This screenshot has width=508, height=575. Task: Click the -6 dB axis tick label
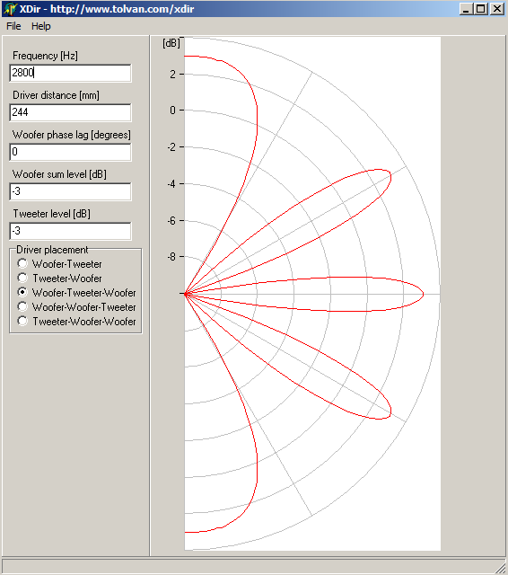(x=171, y=220)
